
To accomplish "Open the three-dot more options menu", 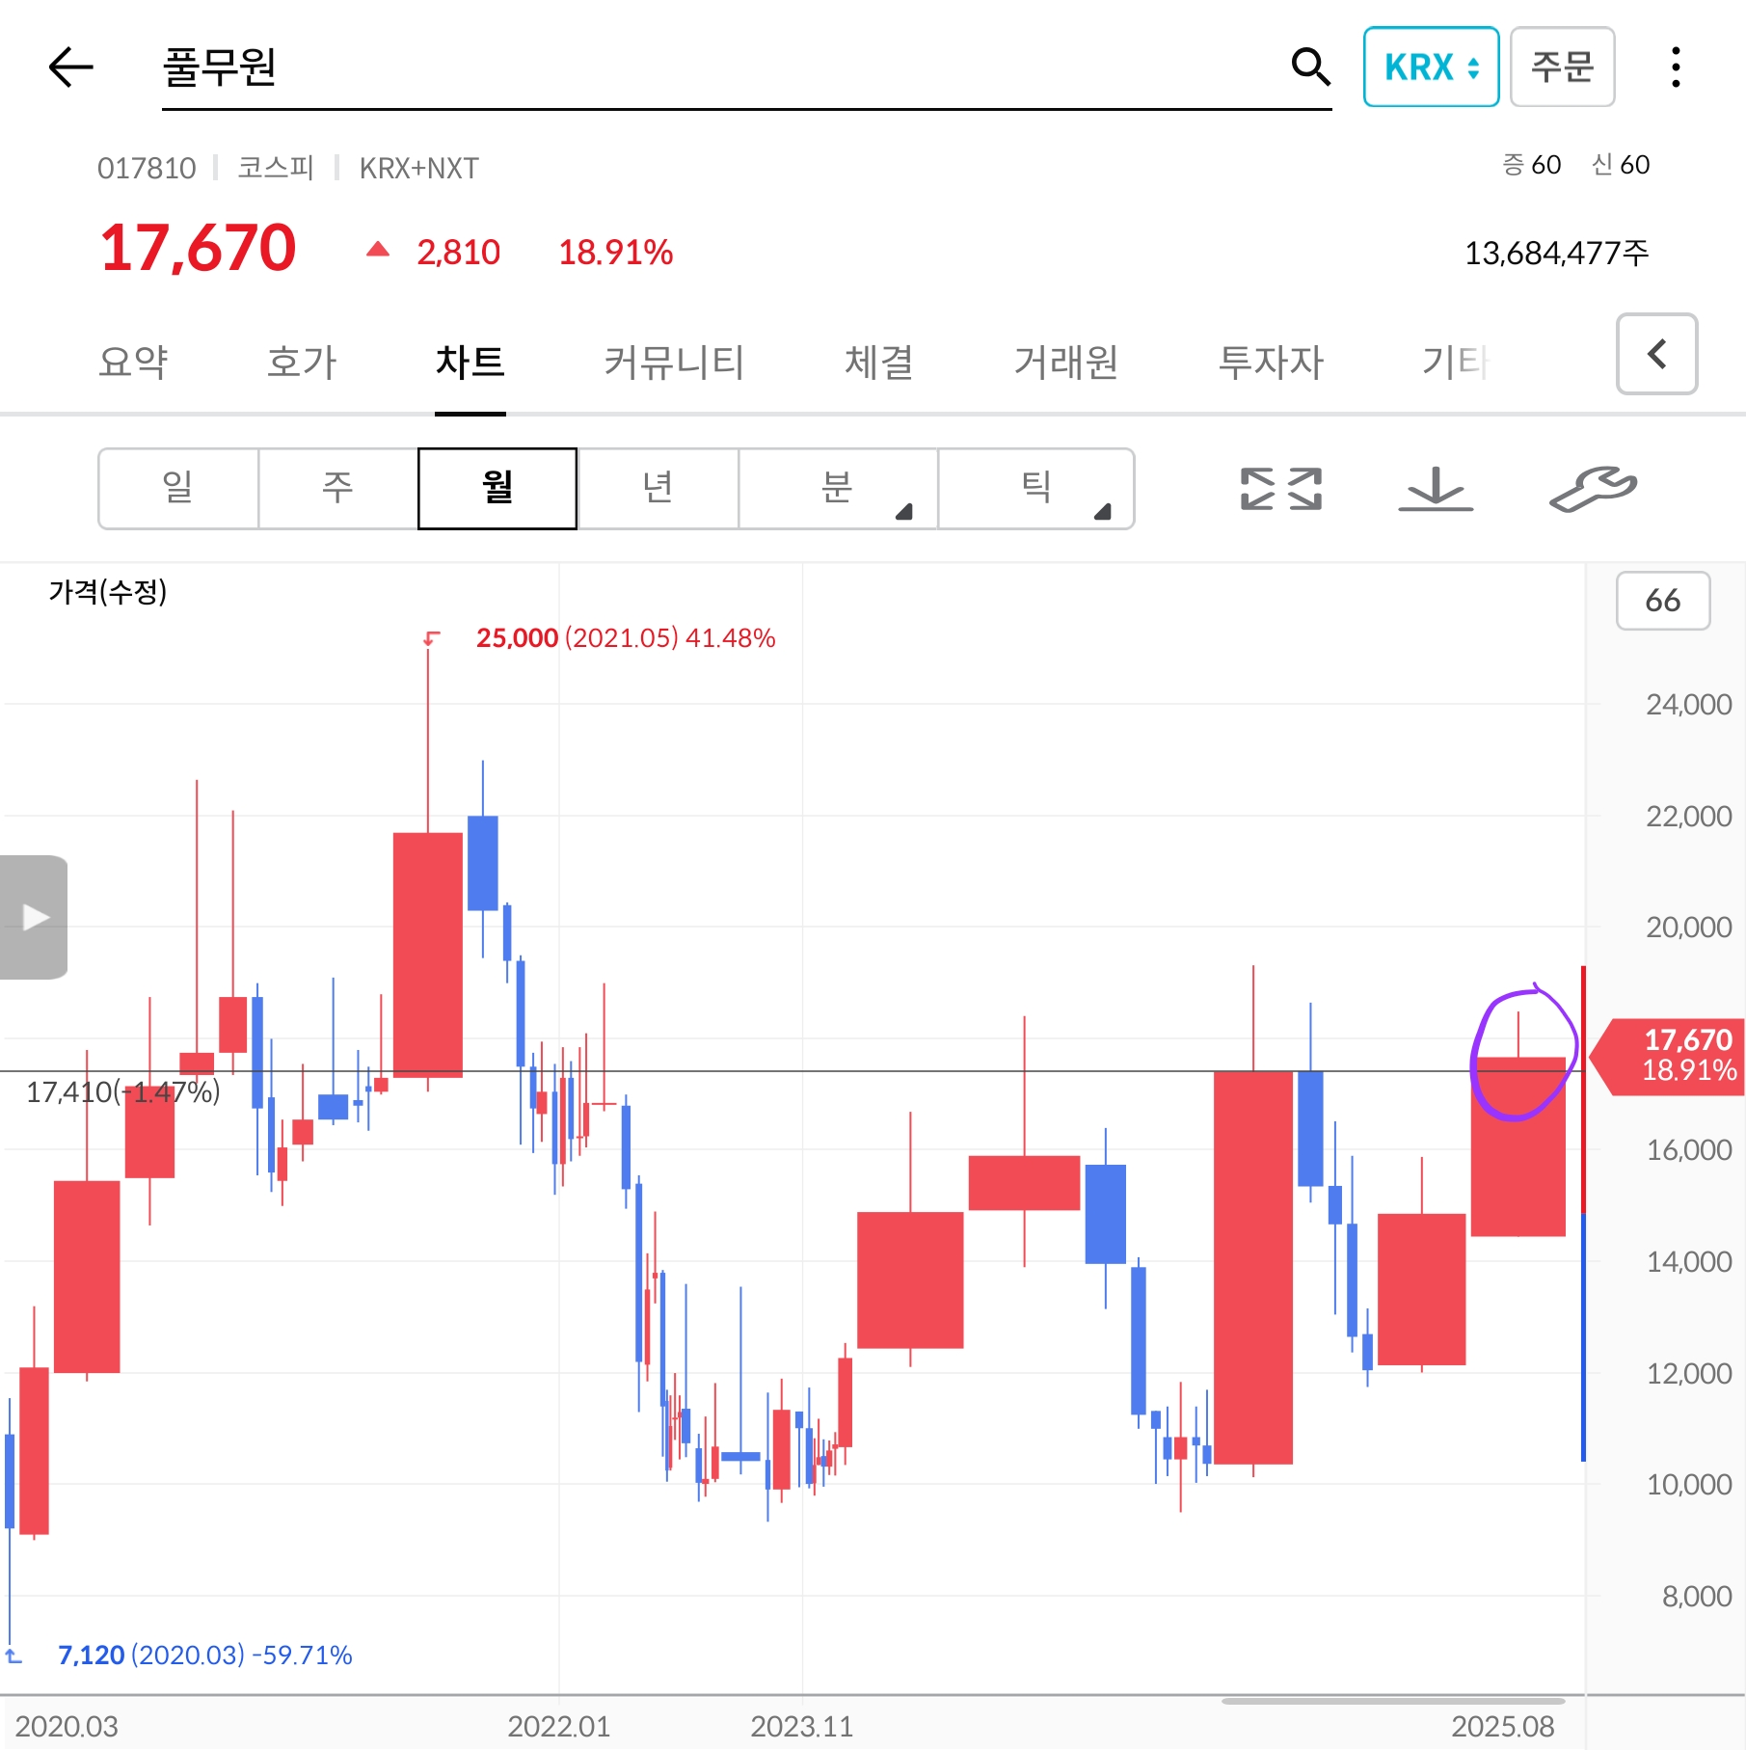I will pos(1676,67).
